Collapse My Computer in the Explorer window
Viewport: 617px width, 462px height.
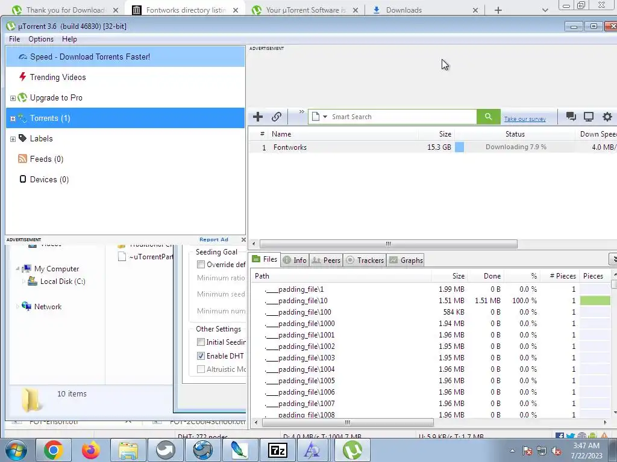tap(17, 269)
